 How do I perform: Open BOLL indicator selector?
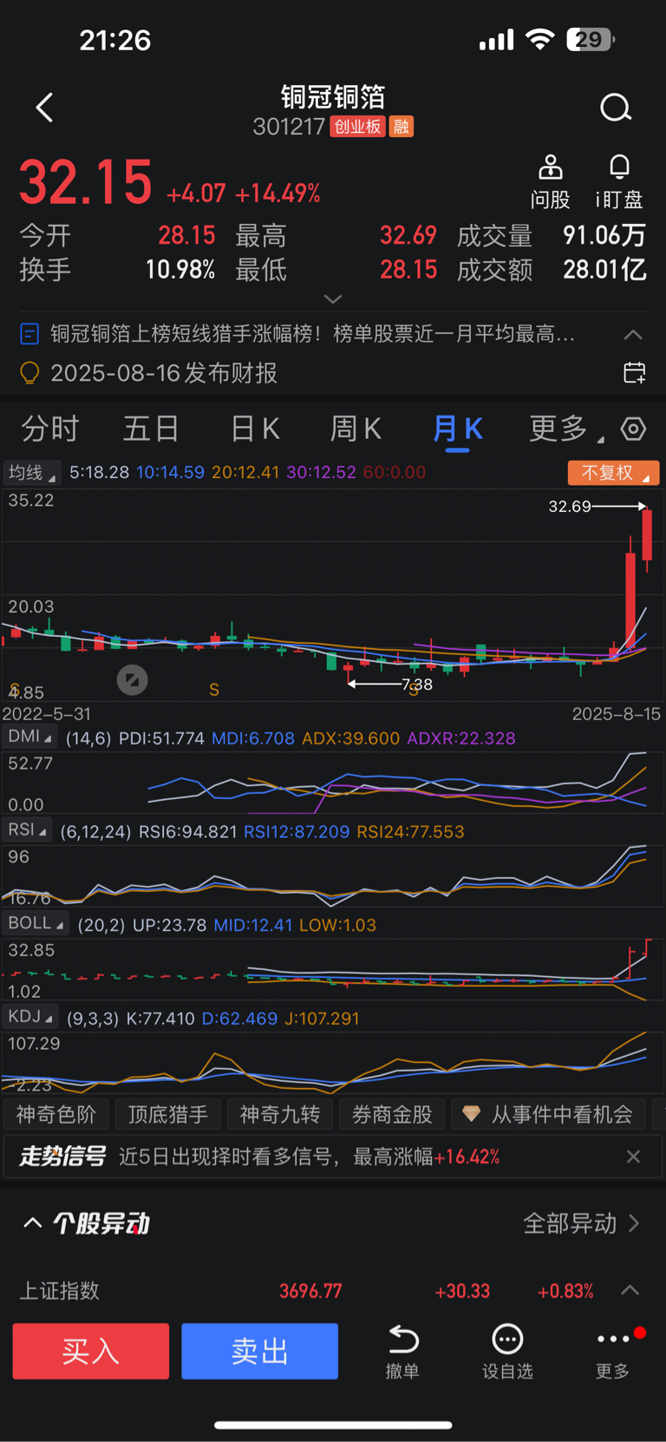click(x=36, y=923)
